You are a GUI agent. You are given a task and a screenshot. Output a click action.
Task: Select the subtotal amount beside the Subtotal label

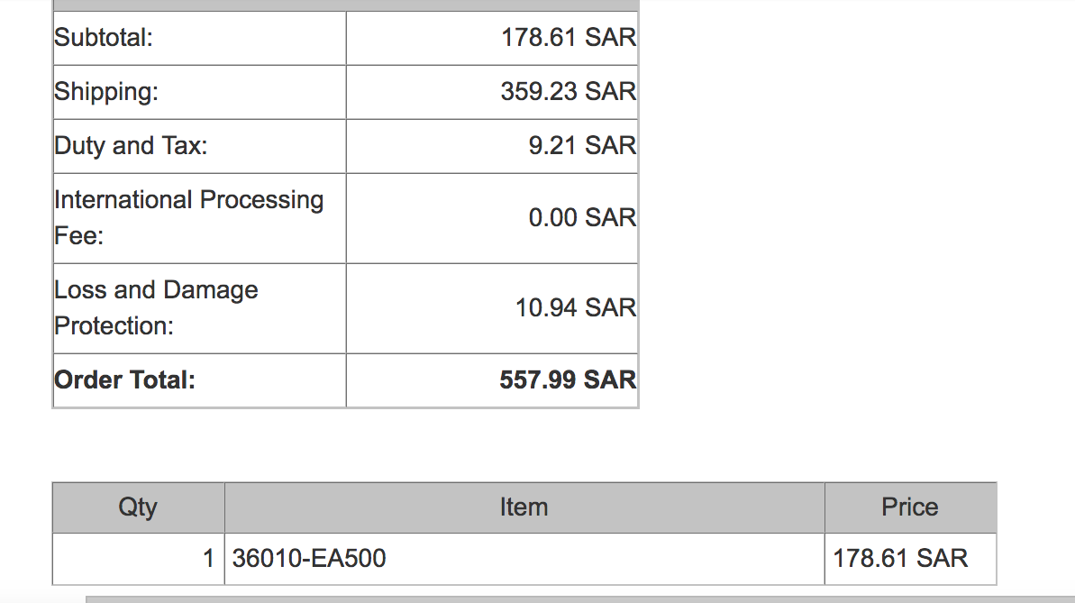click(x=569, y=38)
